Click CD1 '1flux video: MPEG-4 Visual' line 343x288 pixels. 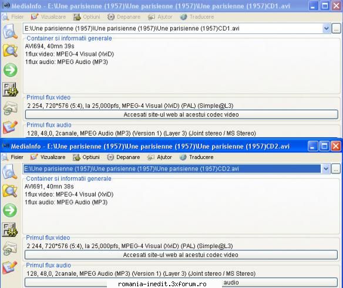69,54
